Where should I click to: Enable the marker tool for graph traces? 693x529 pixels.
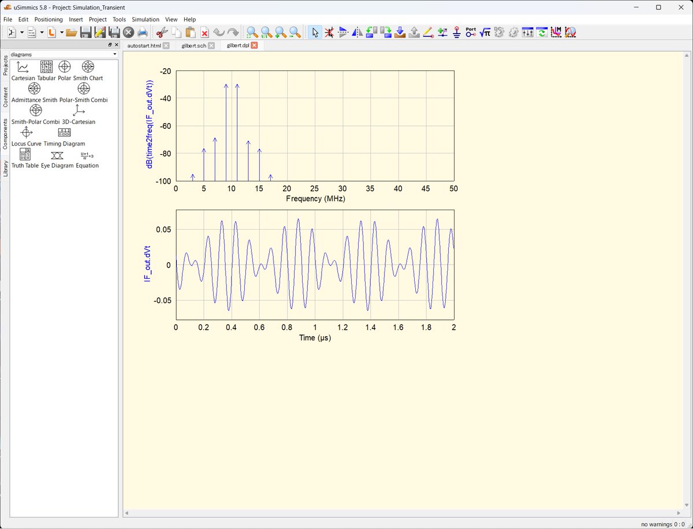click(555, 33)
